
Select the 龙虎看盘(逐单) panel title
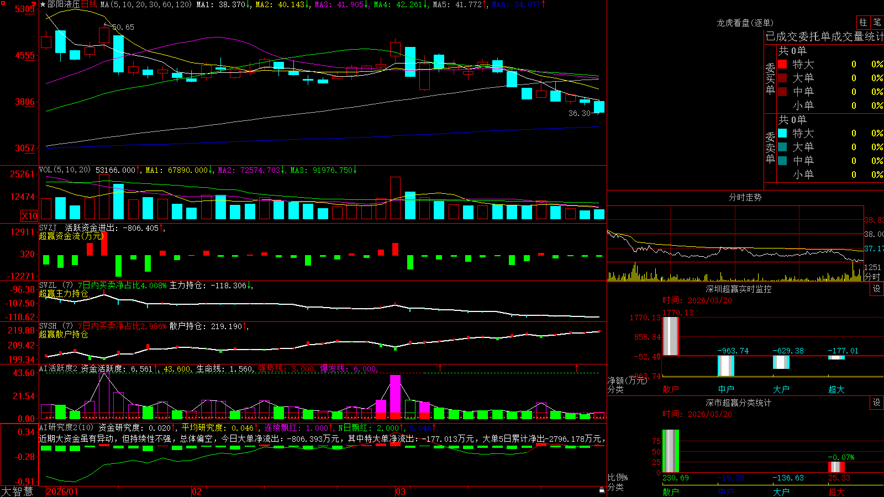tap(745, 23)
